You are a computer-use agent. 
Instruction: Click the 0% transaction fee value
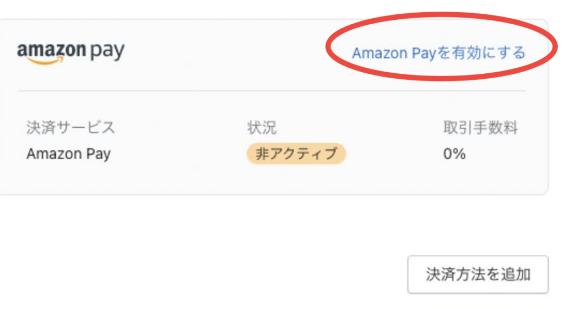point(454,154)
